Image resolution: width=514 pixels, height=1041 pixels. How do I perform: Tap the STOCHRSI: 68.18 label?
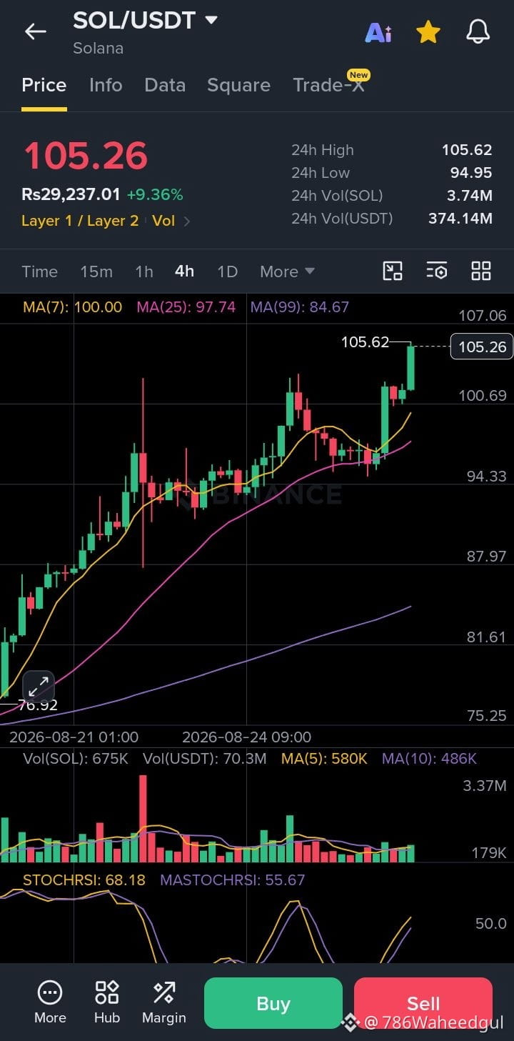[x=84, y=880]
